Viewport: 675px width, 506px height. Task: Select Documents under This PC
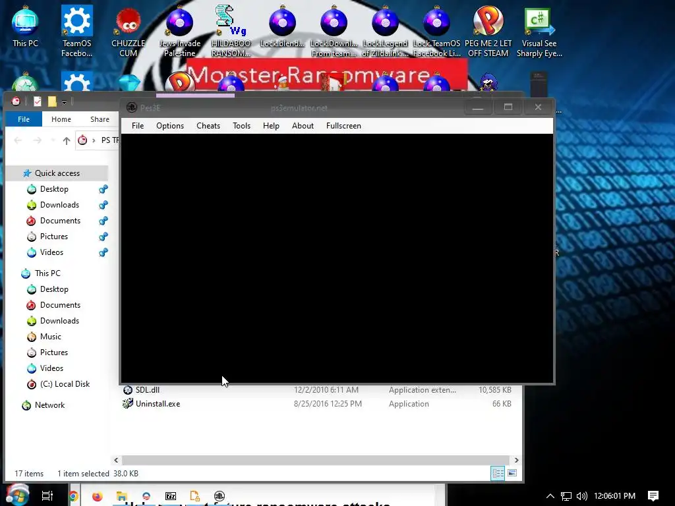pos(60,305)
